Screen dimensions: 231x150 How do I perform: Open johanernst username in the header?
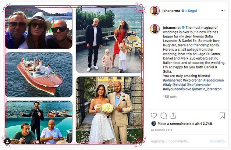[x=171, y=11]
